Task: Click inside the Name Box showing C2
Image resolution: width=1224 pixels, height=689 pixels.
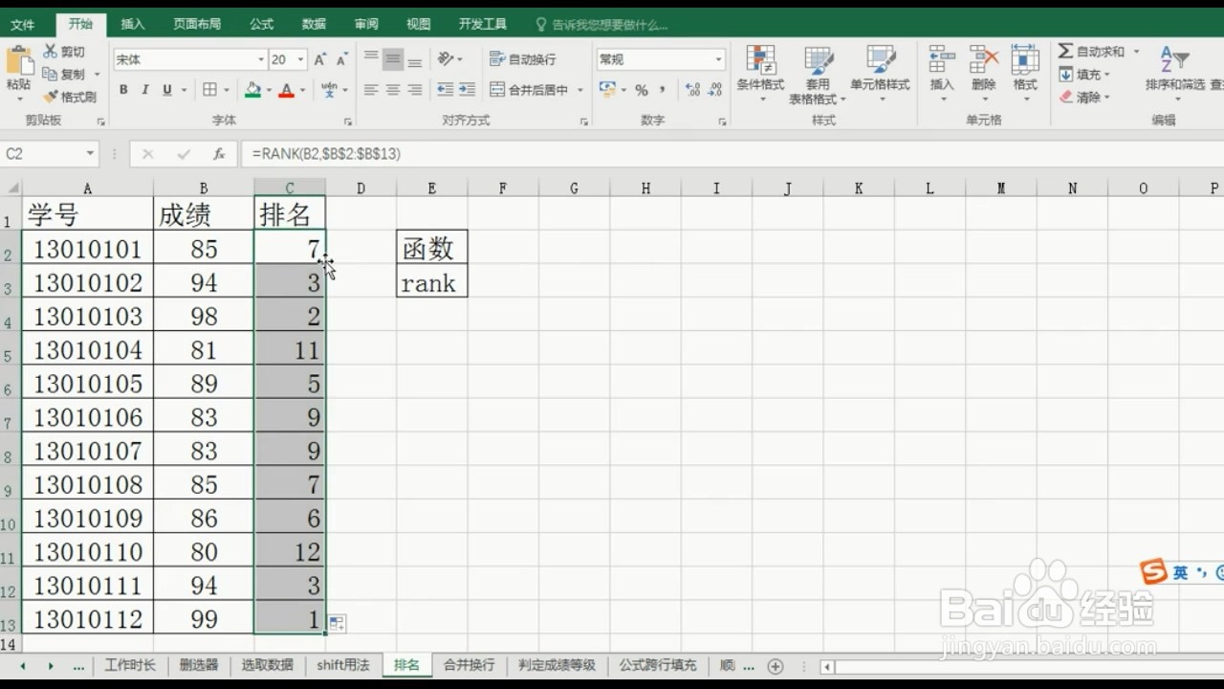Action: (43, 153)
